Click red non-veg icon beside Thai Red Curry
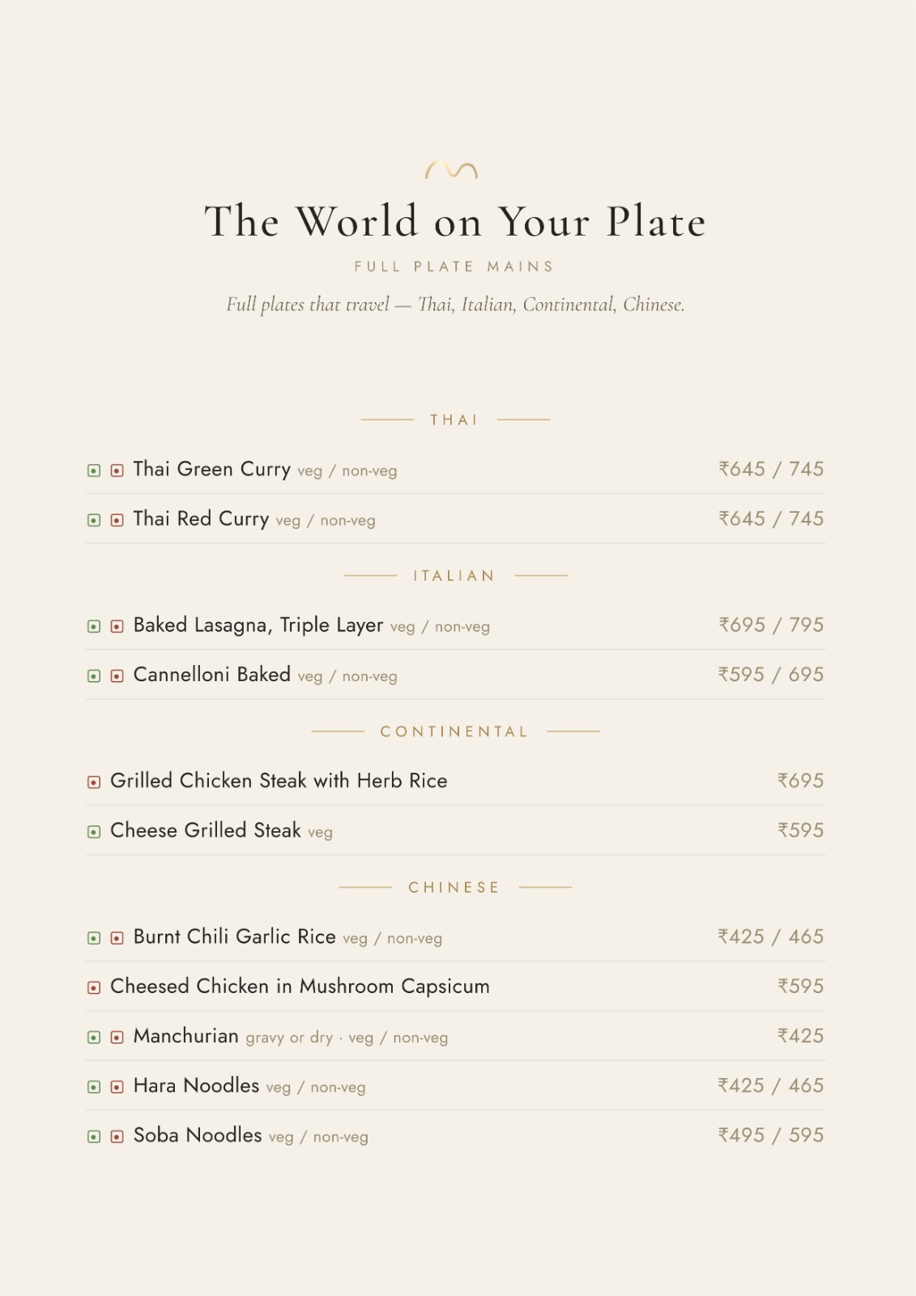Viewport: 916px width, 1296px height. (x=117, y=520)
